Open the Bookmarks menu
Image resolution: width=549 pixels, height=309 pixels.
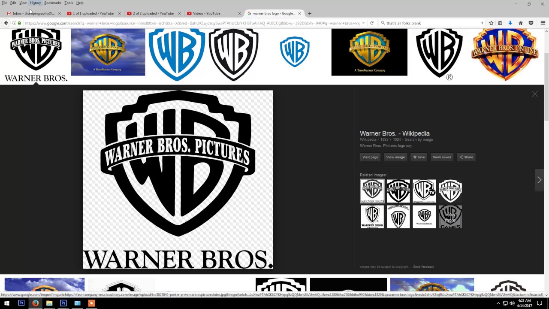[x=53, y=3]
